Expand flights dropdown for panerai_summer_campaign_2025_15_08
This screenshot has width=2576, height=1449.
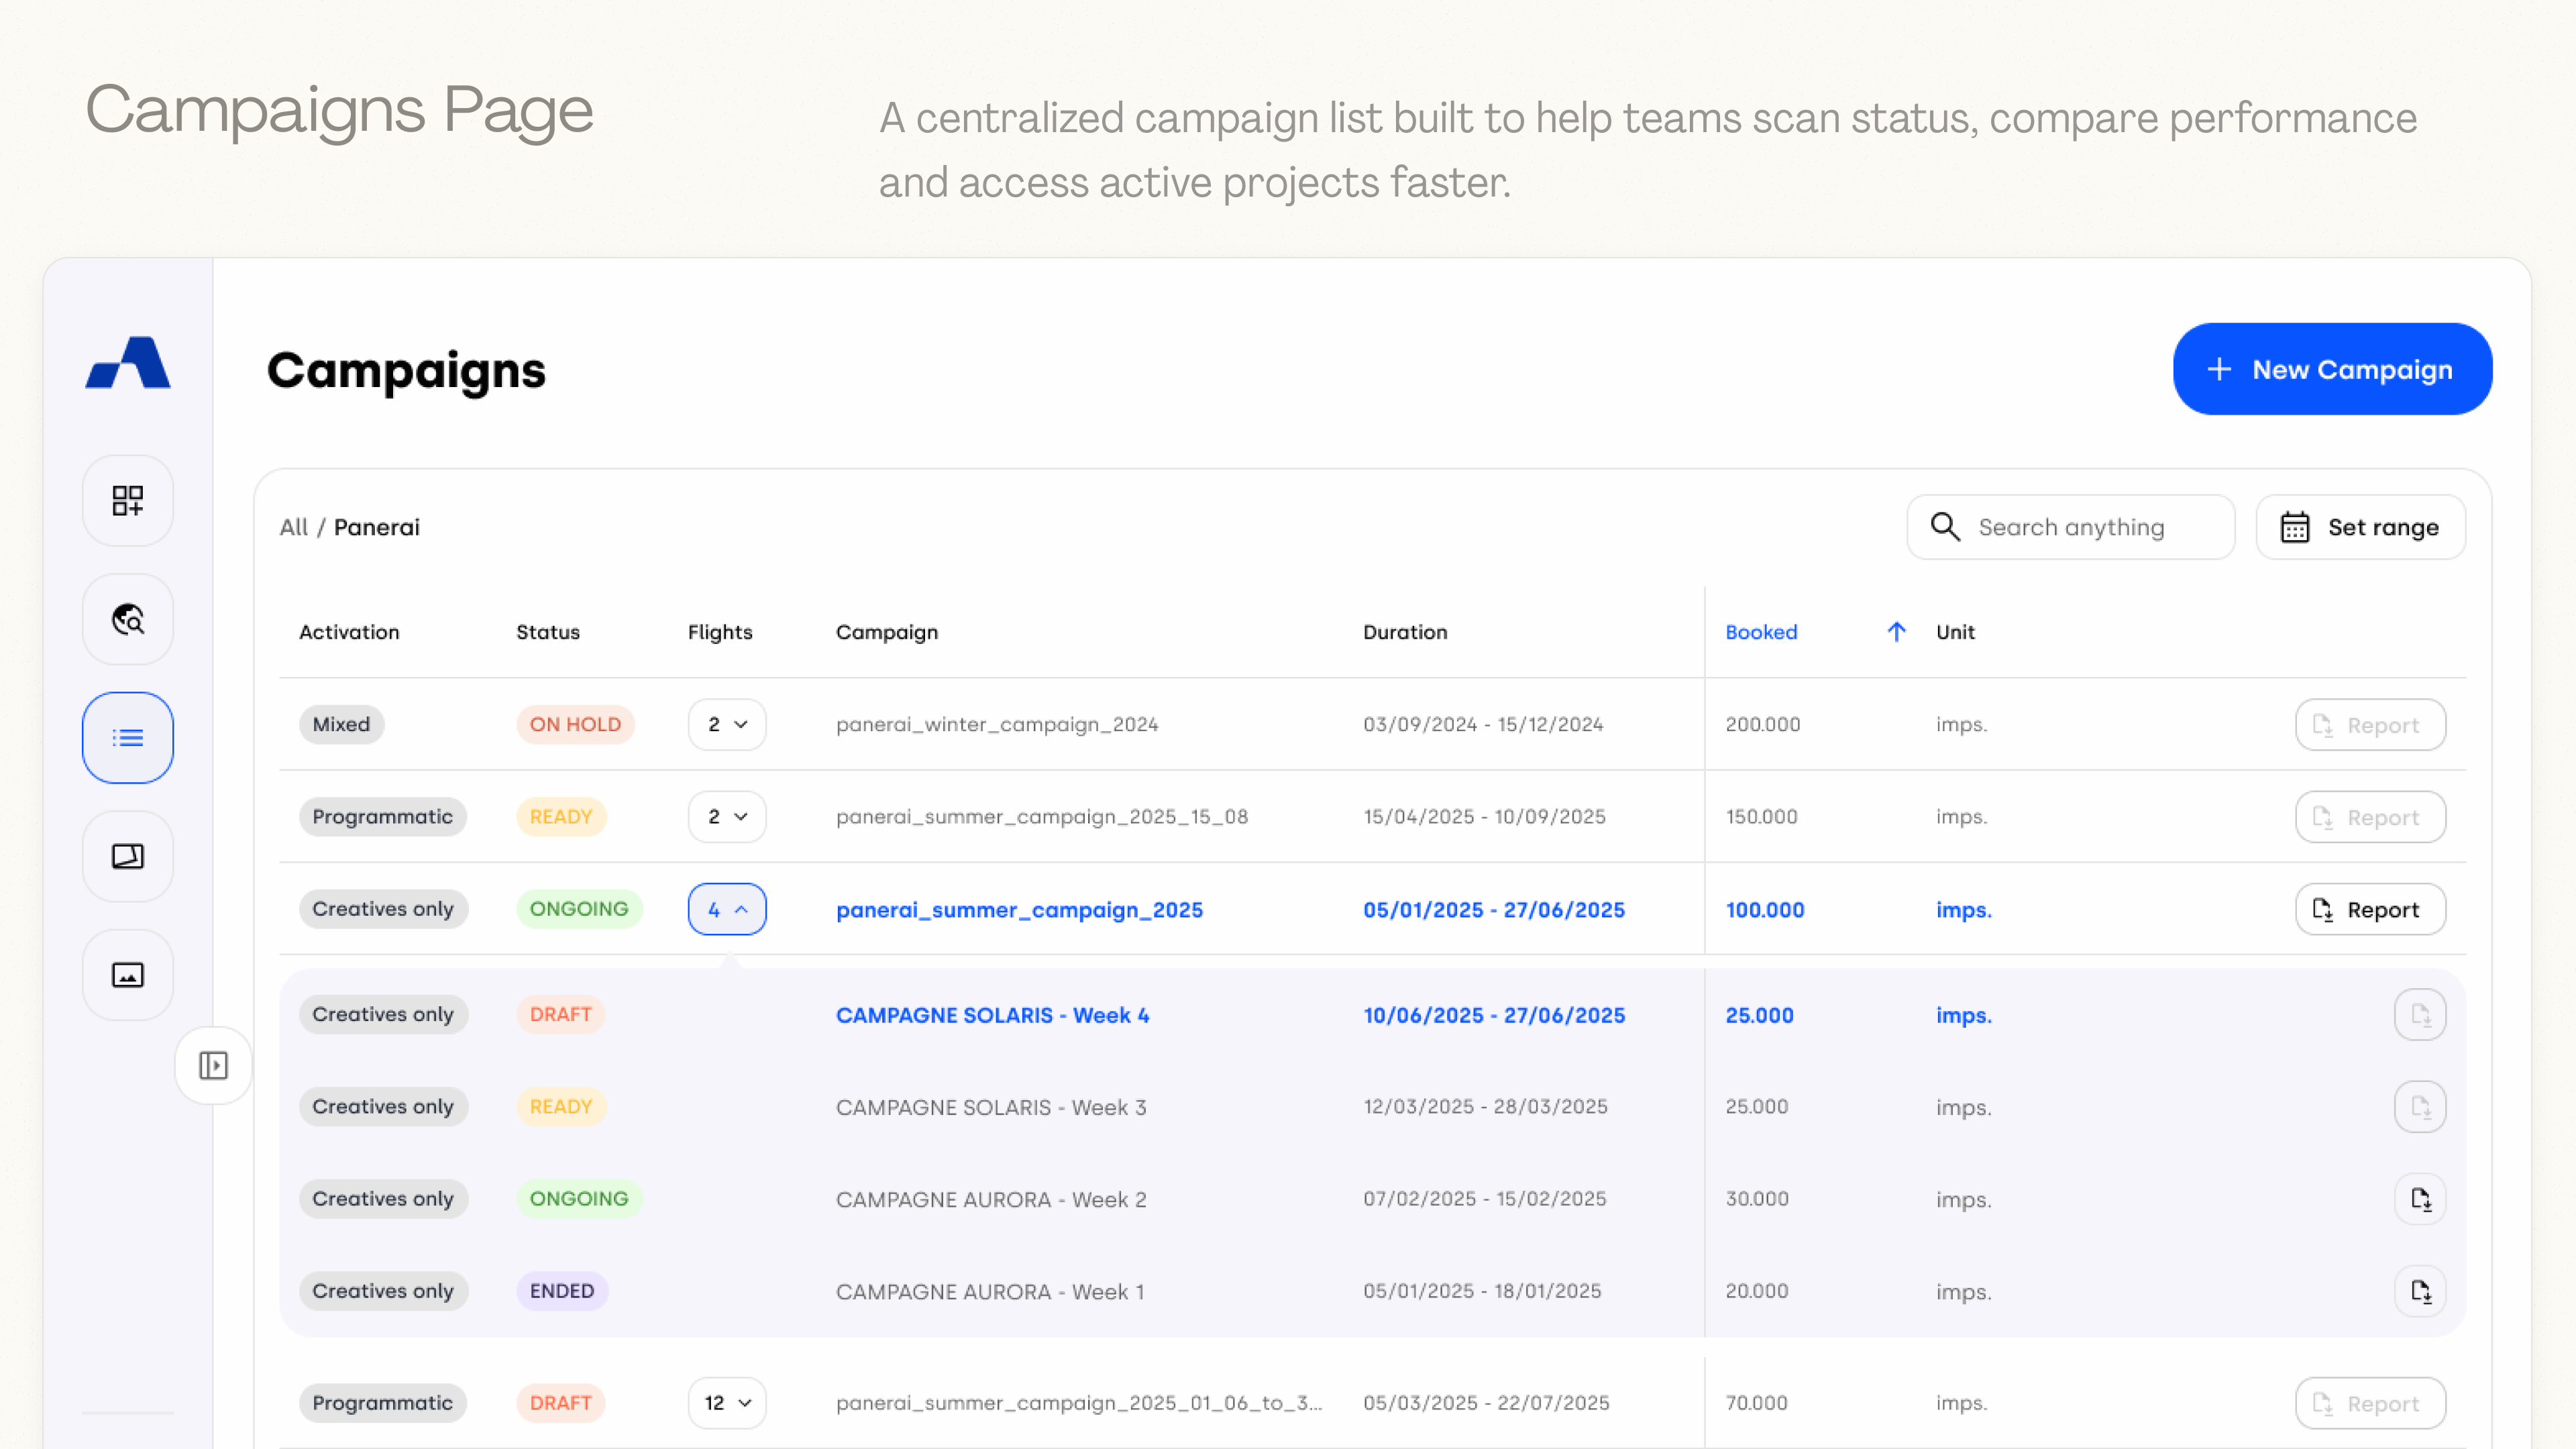[x=727, y=816]
